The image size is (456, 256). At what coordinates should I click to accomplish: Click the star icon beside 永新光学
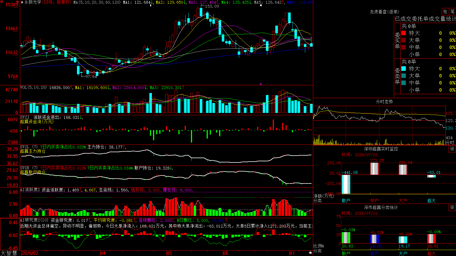[22, 2]
